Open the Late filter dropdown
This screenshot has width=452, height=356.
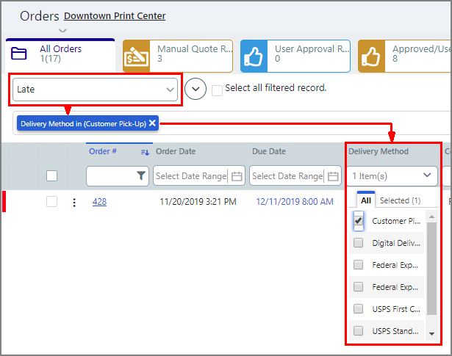click(96, 90)
